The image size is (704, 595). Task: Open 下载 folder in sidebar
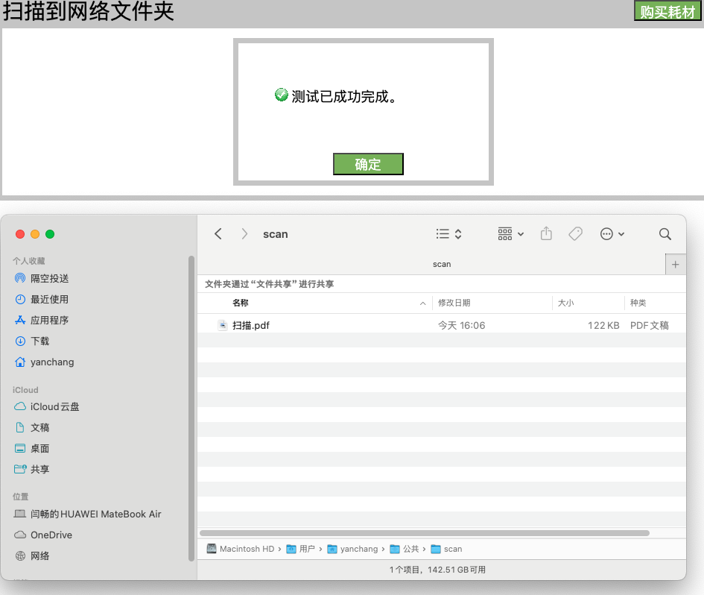coord(39,341)
